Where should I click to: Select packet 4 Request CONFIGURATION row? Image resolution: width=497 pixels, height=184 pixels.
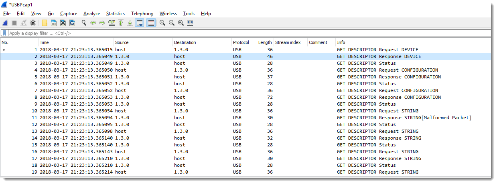[x=245, y=70]
